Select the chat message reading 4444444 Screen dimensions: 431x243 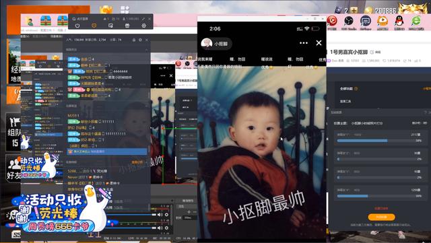point(98,71)
